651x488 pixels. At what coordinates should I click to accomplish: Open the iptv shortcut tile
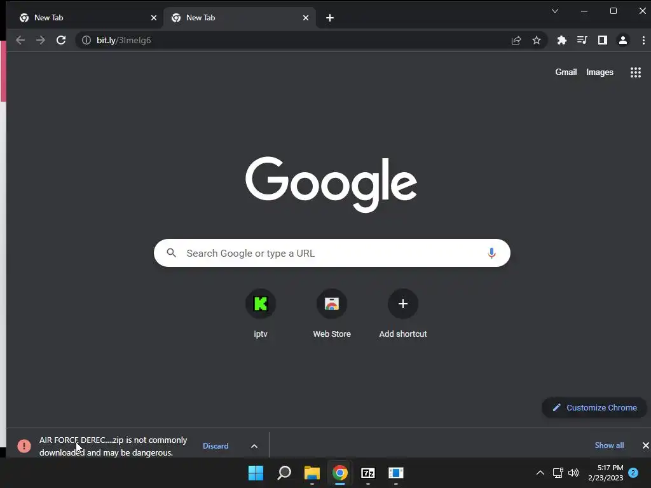(261, 314)
